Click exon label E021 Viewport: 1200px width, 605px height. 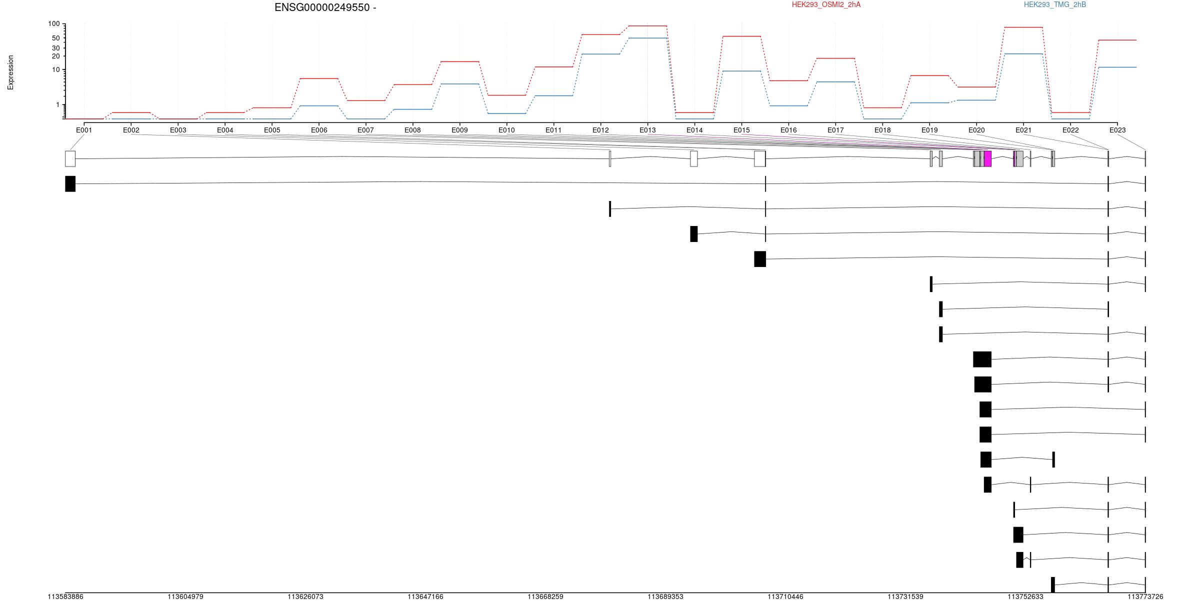coord(1023,130)
